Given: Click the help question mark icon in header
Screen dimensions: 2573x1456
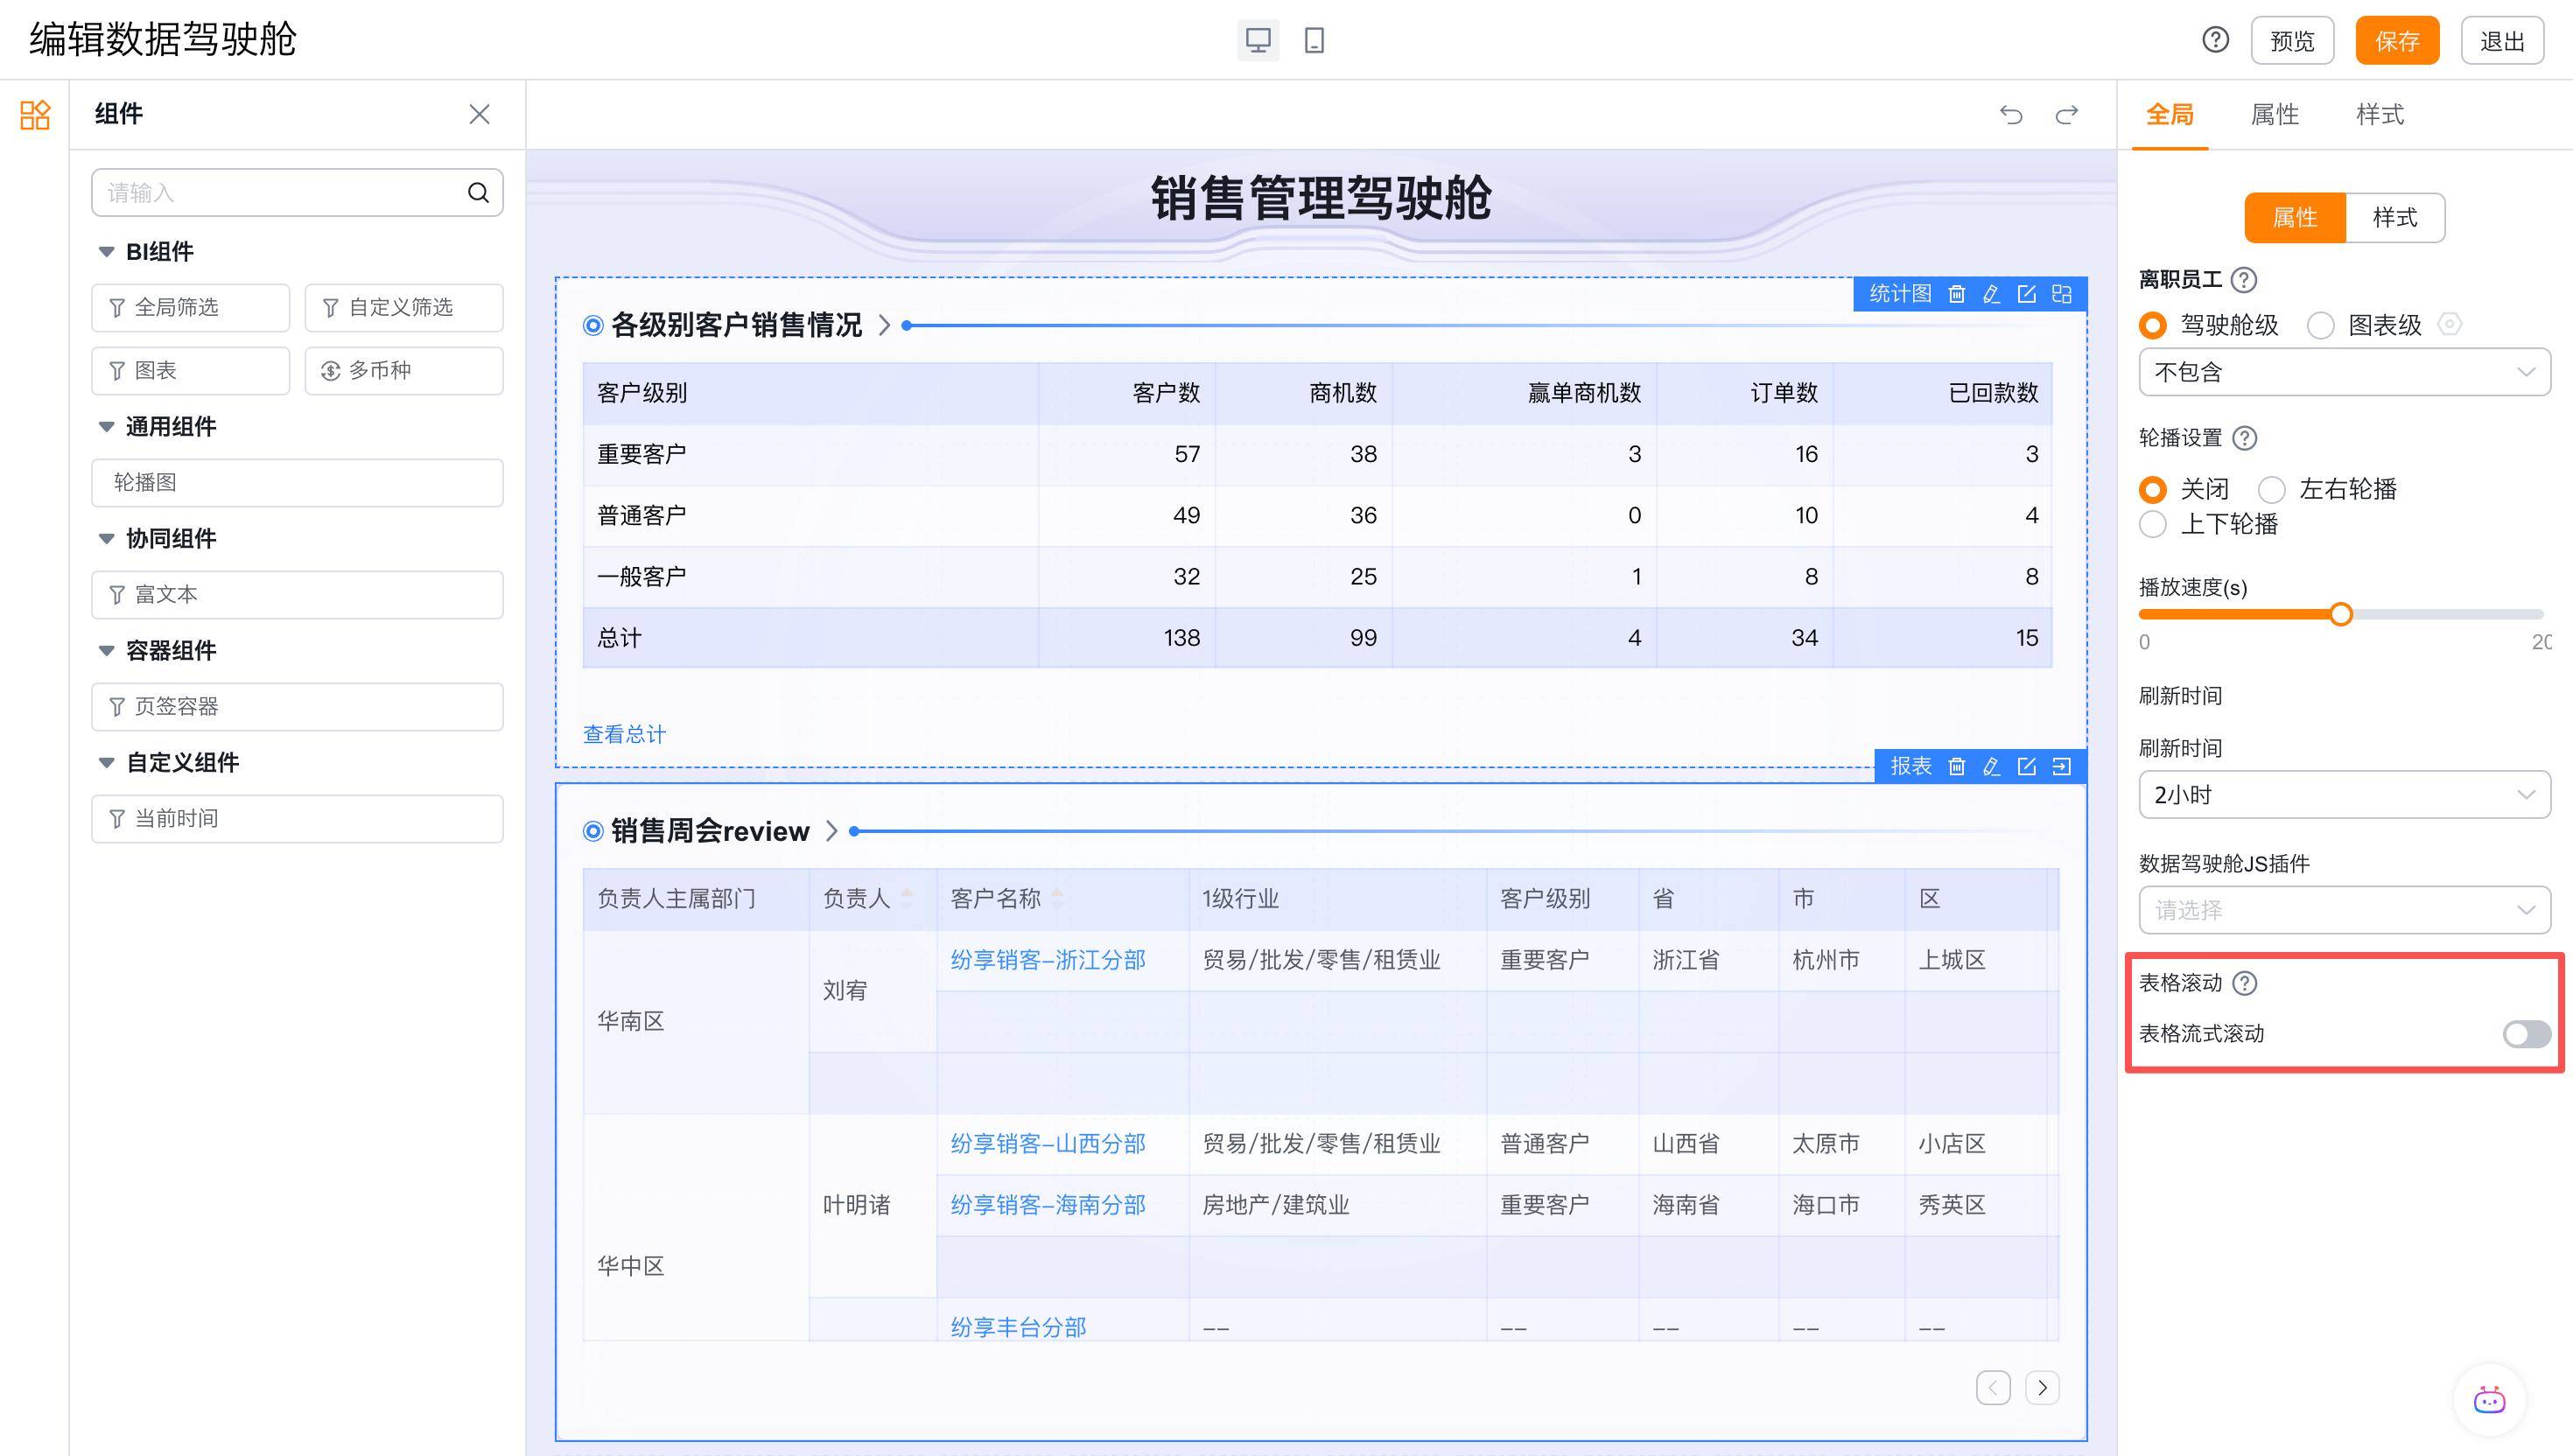Looking at the screenshot, I should [x=2215, y=40].
